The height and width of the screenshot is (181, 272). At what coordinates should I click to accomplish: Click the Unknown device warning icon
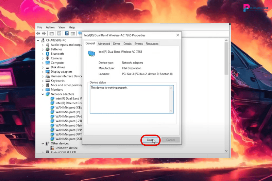tap(52, 148)
